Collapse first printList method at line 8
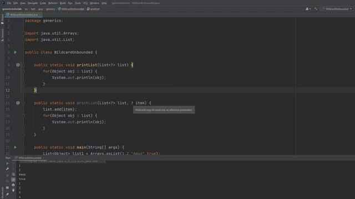The height and width of the screenshot is (199, 355). (23, 65)
